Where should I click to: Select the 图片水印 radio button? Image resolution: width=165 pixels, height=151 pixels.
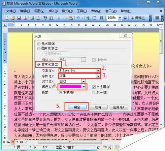click(x=39, y=48)
